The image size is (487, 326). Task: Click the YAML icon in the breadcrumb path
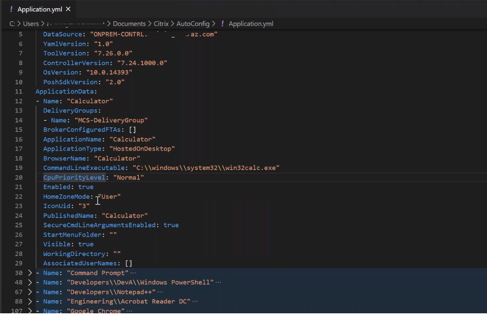[x=222, y=24]
